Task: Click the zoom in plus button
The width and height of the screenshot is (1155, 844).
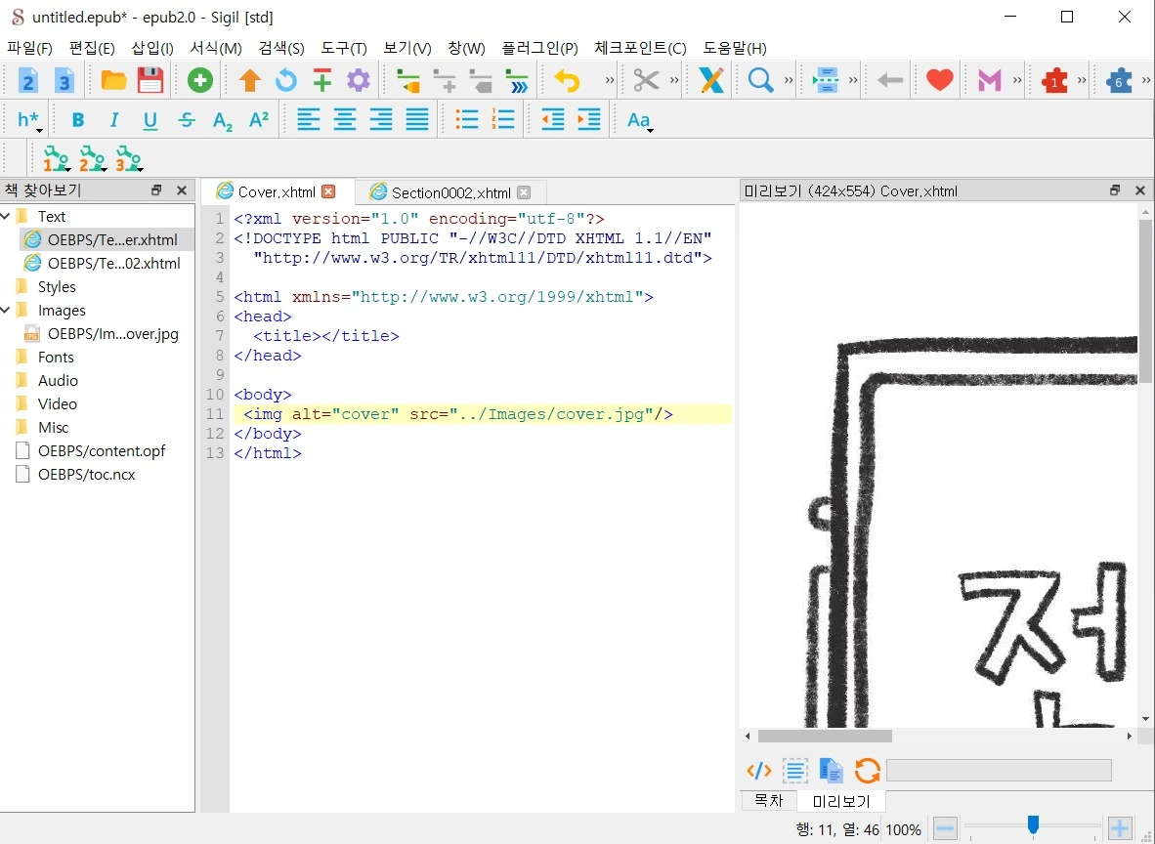Action: coord(1120,829)
